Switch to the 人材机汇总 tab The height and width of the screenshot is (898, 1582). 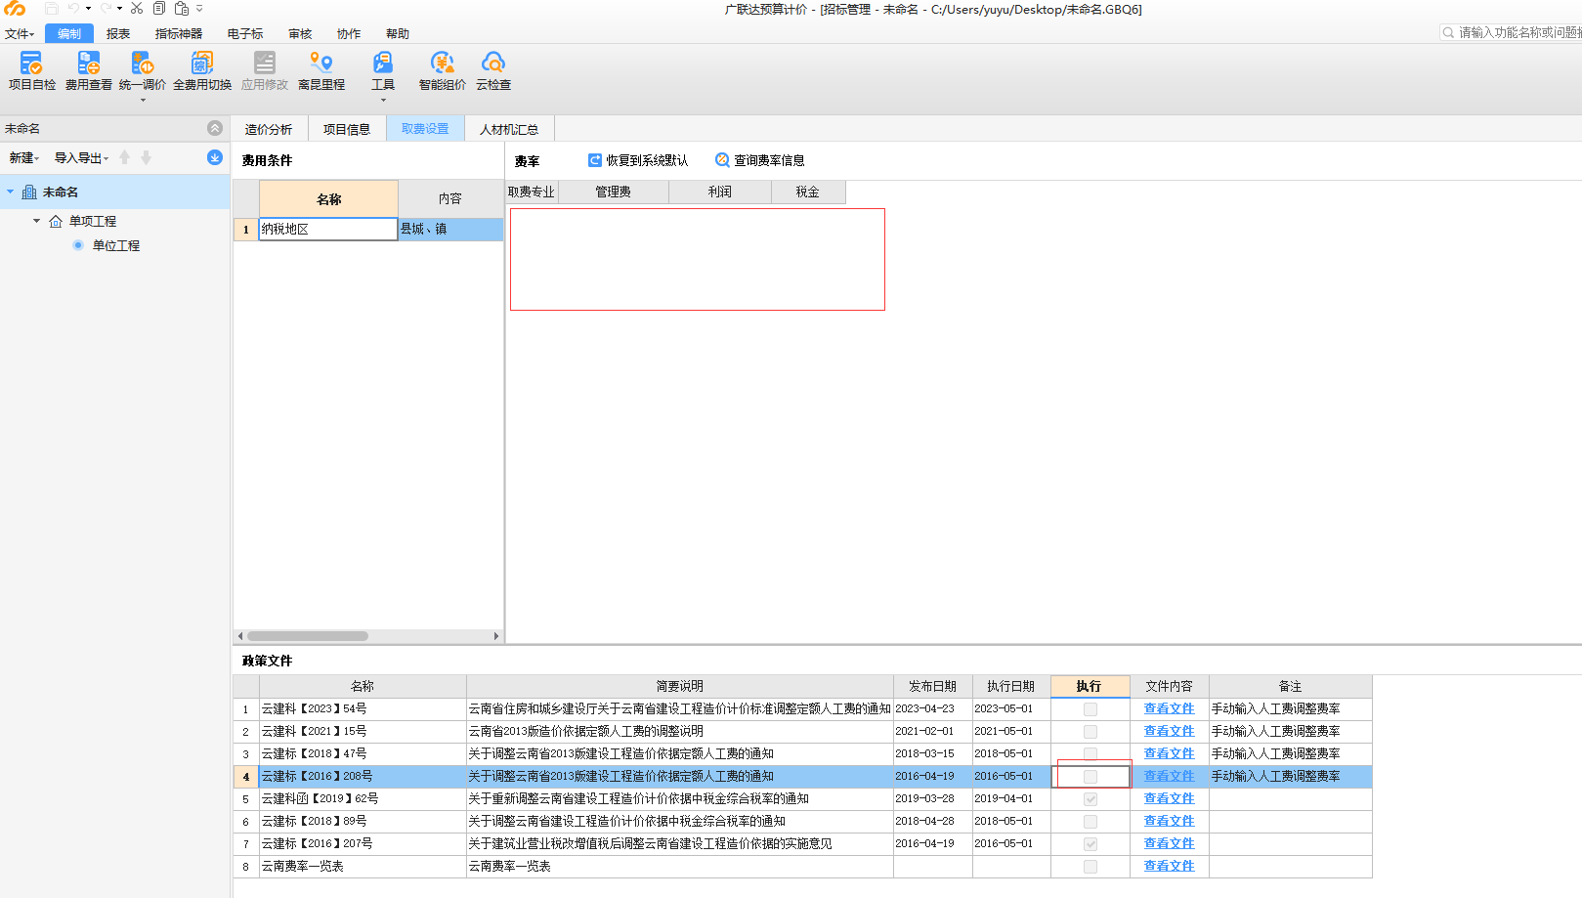[509, 129]
